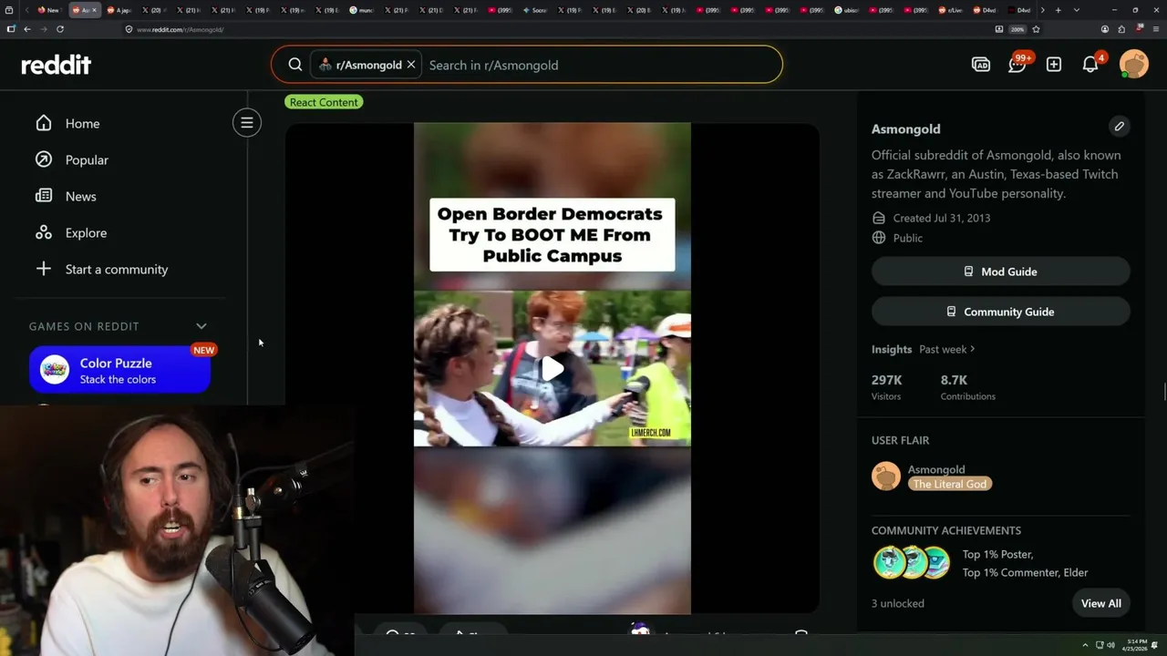Collapse the Games on Reddit section

(x=201, y=326)
